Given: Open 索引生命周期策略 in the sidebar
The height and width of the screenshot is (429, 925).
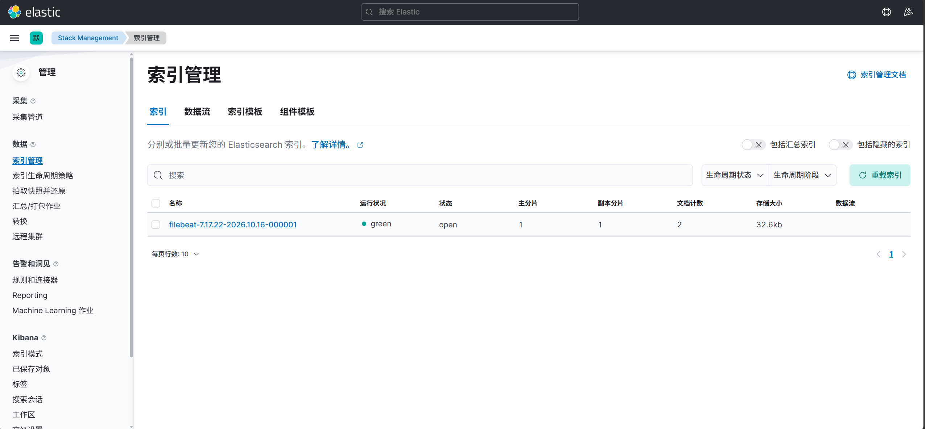Looking at the screenshot, I should tap(43, 176).
